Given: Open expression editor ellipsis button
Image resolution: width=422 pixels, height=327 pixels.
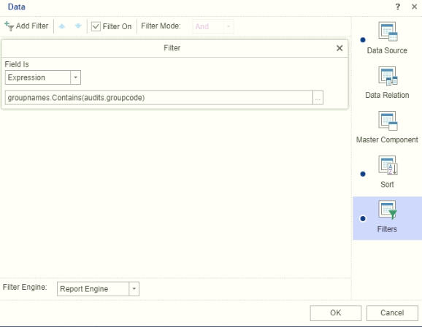Looking at the screenshot, I should (x=318, y=98).
